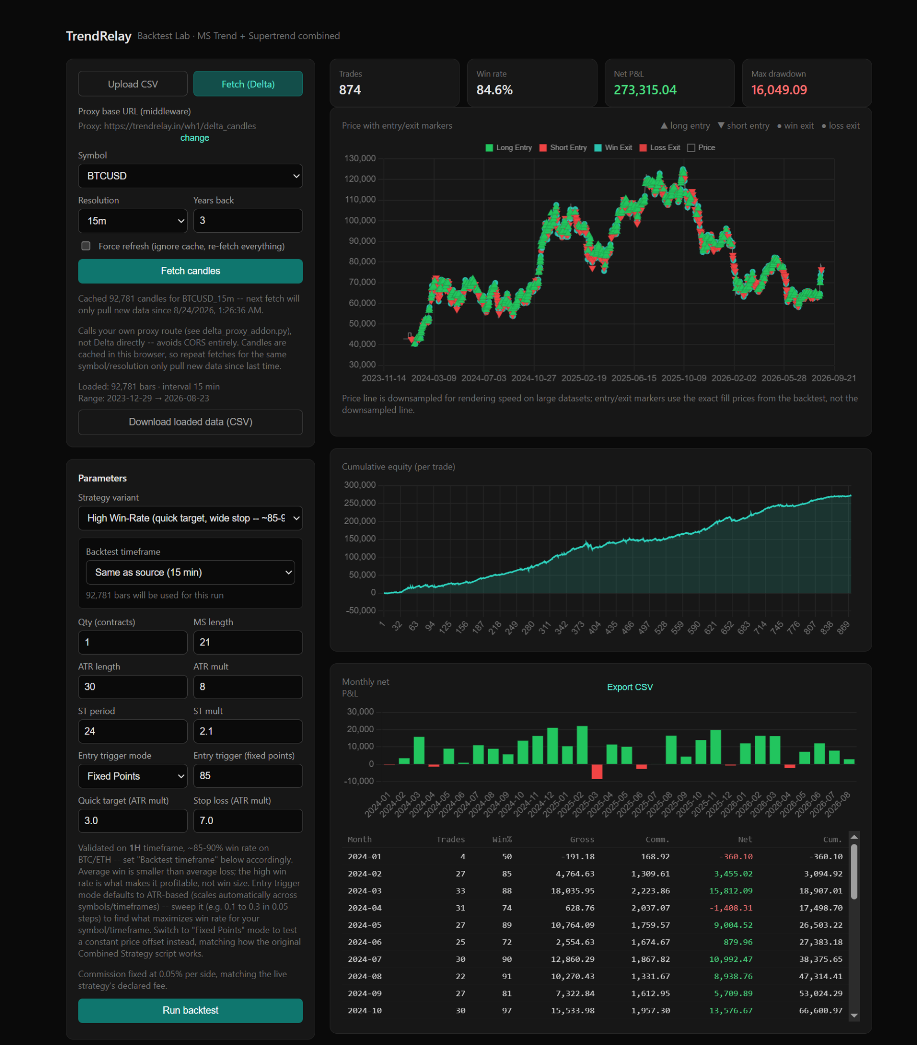Switch to Upload CSV tab

pos(133,84)
